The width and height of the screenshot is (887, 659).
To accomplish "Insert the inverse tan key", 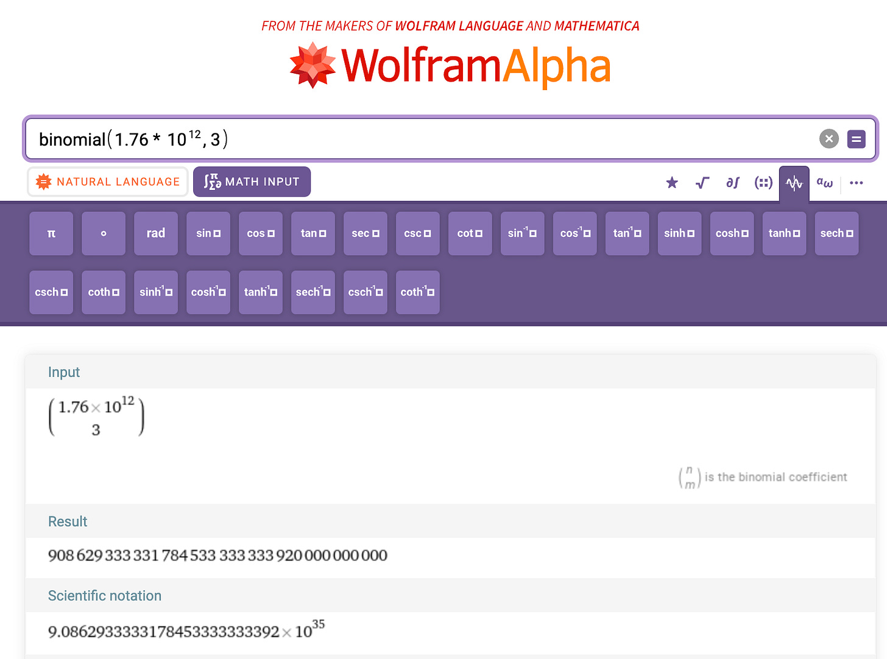I will 627,233.
